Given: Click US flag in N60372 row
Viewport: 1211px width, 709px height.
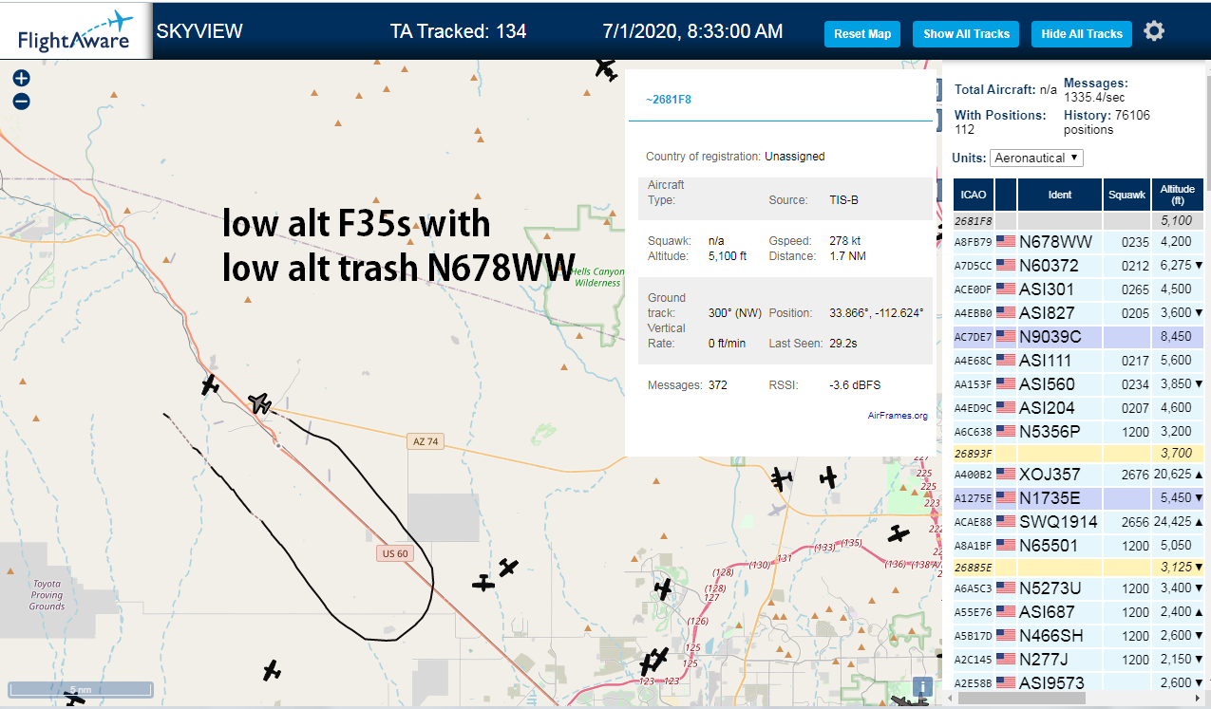Looking at the screenshot, I should (x=1006, y=266).
